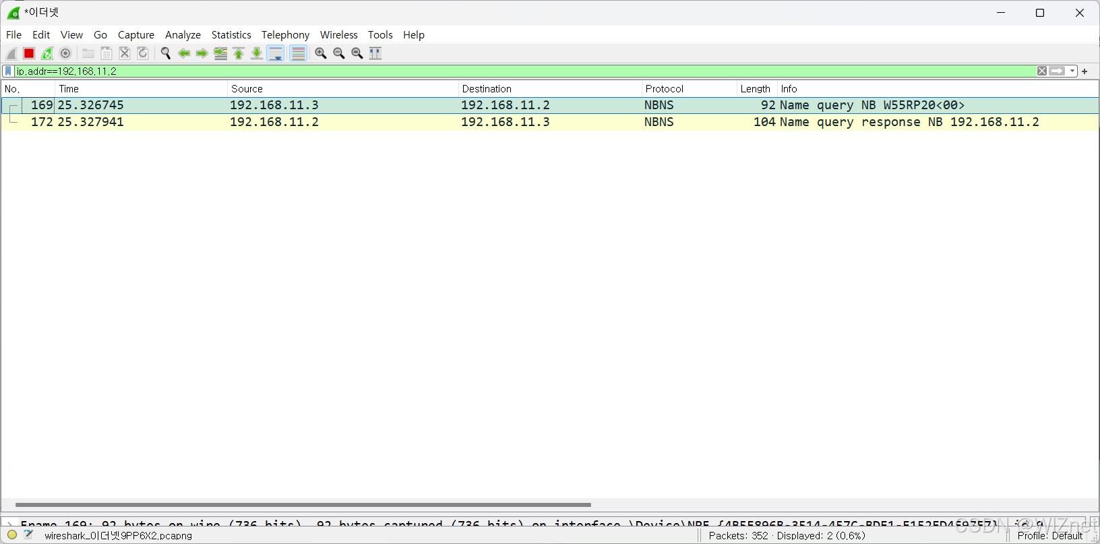The image size is (1100, 544).
Task: Open the Profile: Default selector
Action: [x=1050, y=536]
